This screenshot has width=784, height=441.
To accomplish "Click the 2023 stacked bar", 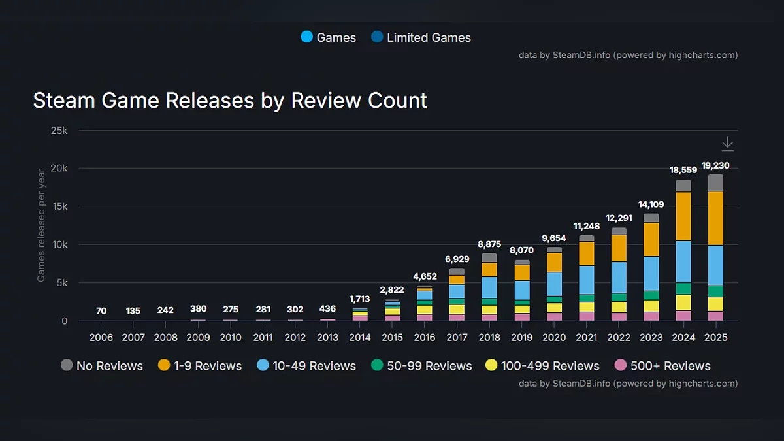I will coord(651,267).
